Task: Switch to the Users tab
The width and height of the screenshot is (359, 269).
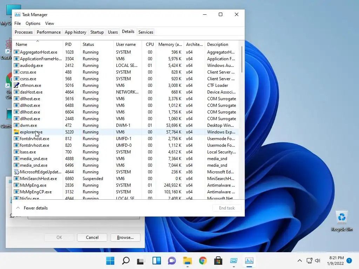Action: 113,32
